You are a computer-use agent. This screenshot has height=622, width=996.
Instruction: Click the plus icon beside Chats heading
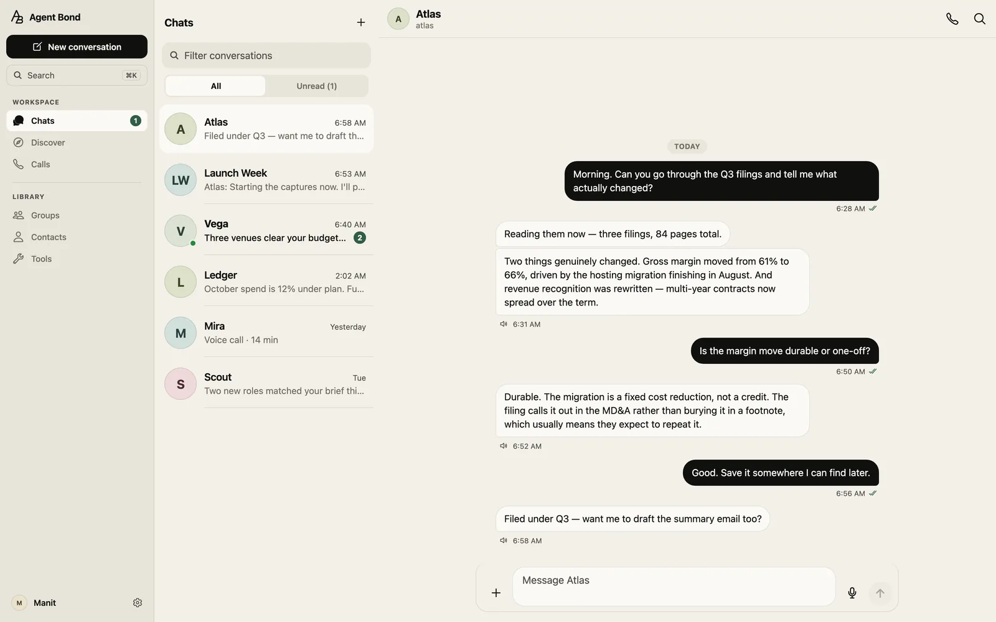361,22
